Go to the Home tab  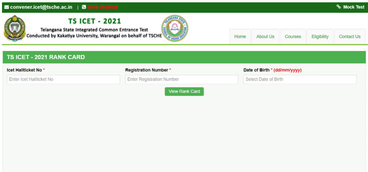pyautogui.click(x=240, y=37)
